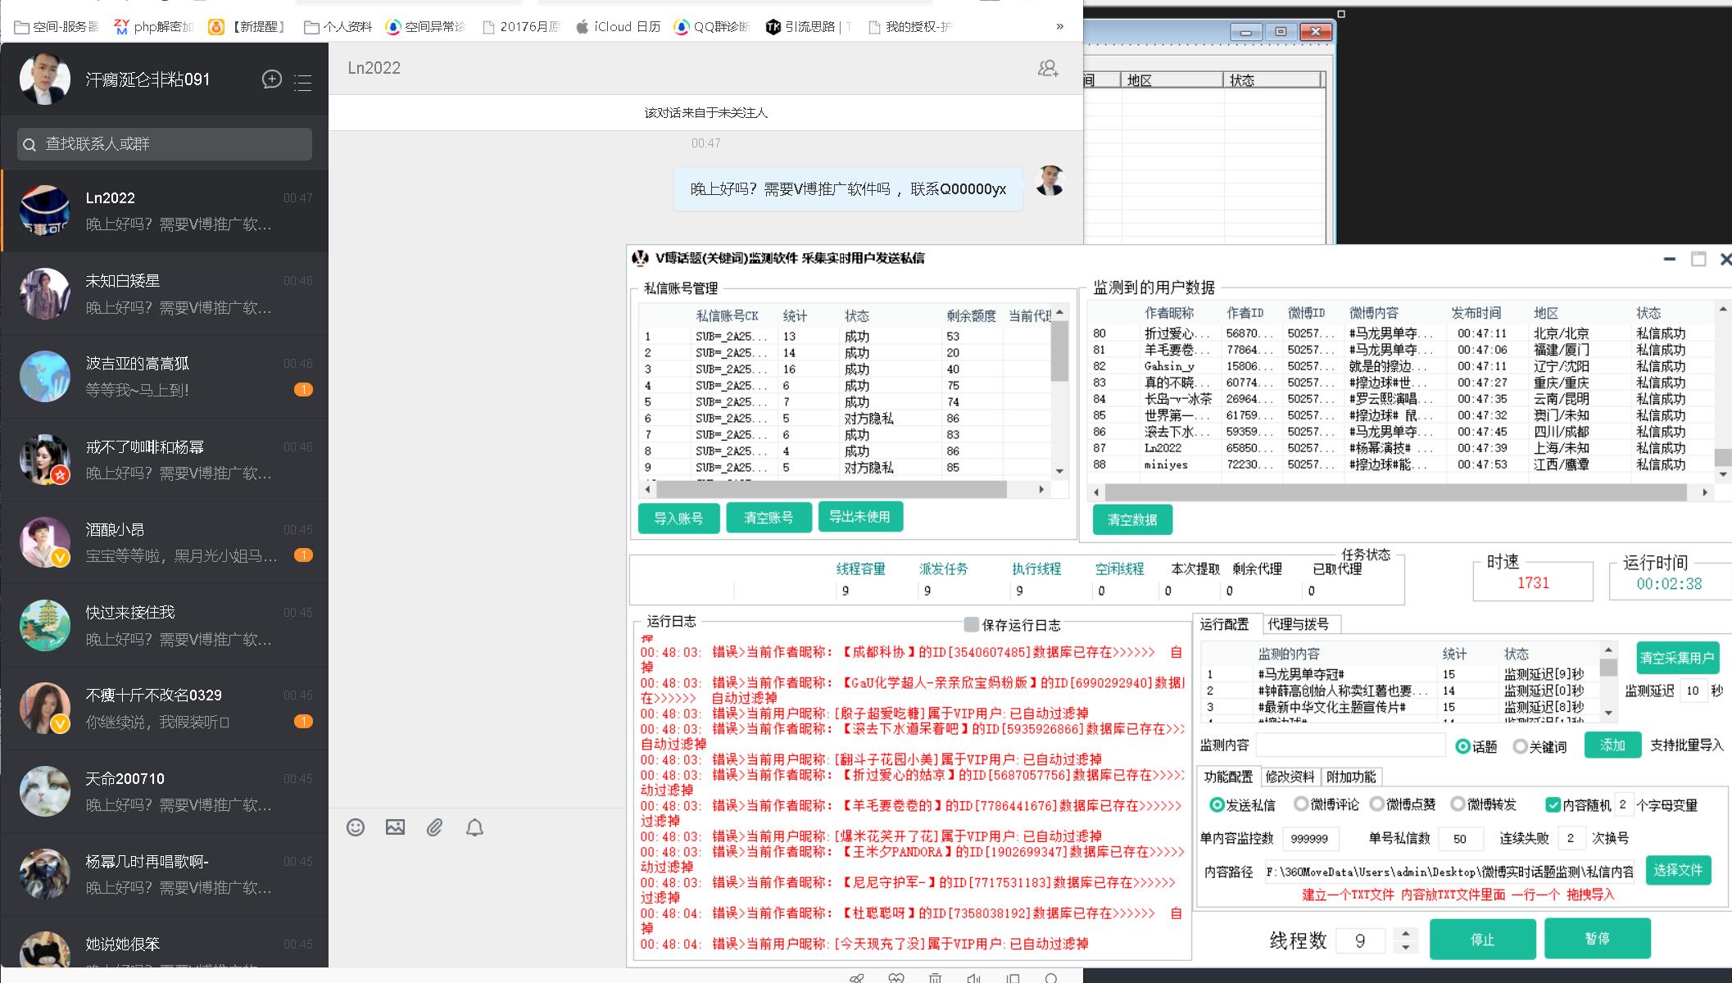Click the 监测内容 input field
The width and height of the screenshot is (1732, 983).
point(1350,745)
